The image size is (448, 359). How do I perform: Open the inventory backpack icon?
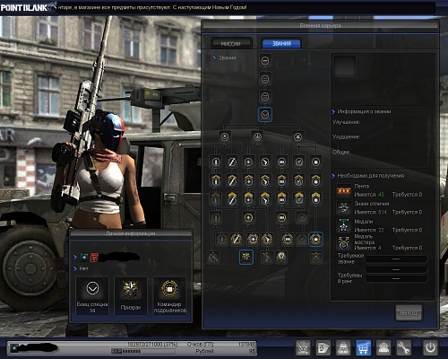tap(343, 347)
